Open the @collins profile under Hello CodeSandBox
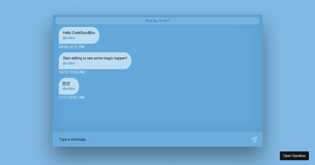Image resolution: width=315 pixels, height=165 pixels. click(x=69, y=38)
